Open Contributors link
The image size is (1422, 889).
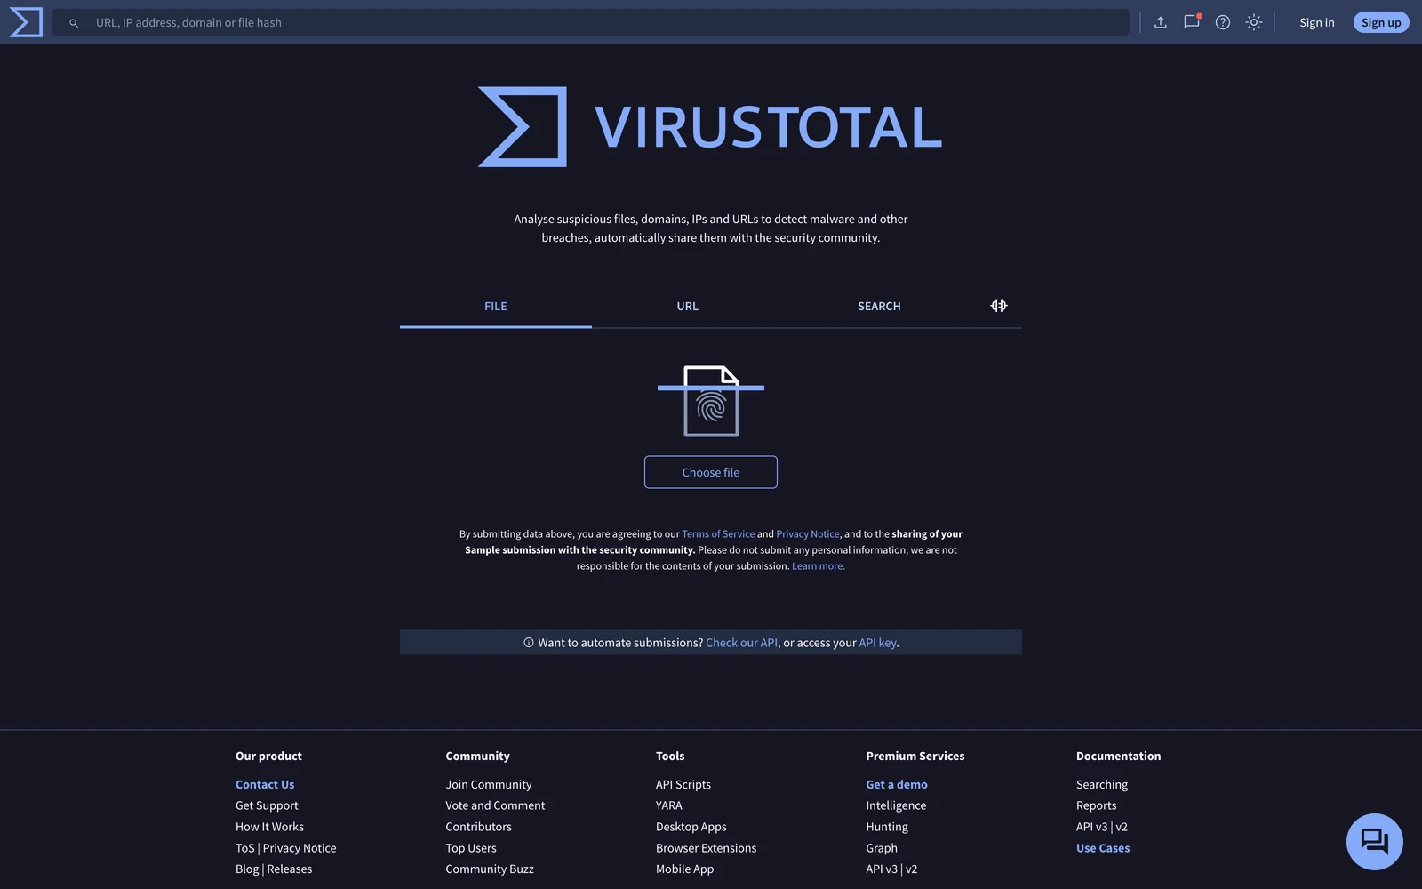pyautogui.click(x=478, y=827)
